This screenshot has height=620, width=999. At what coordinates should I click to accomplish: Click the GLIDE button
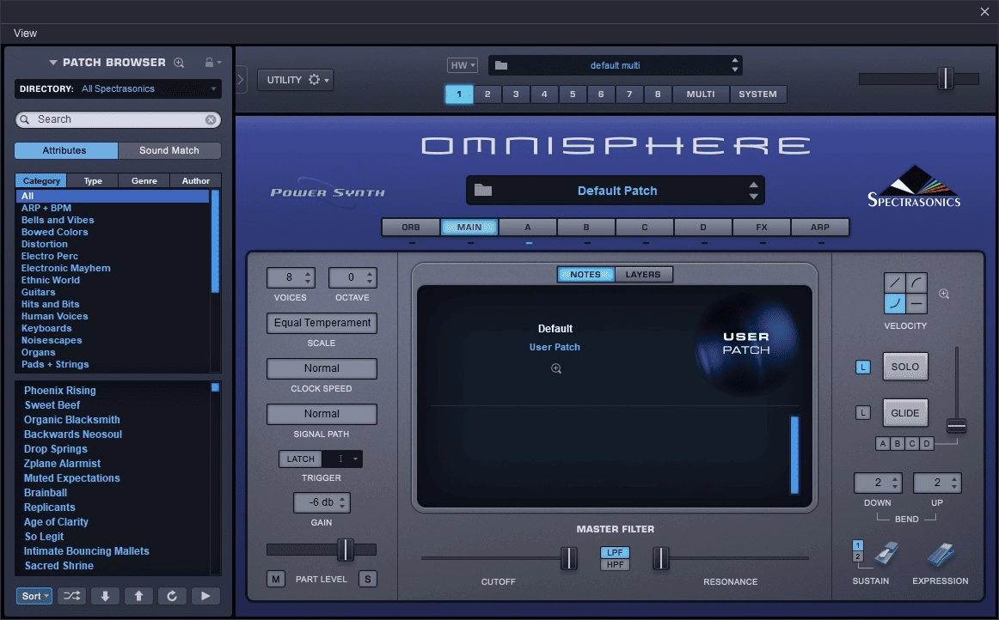point(905,412)
